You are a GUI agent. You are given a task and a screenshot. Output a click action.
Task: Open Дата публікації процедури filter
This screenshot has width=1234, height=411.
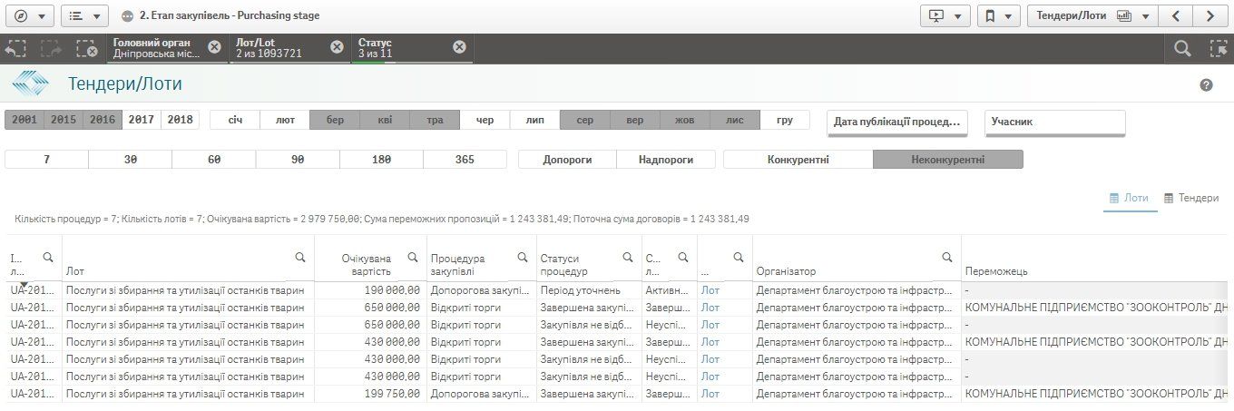(x=896, y=122)
